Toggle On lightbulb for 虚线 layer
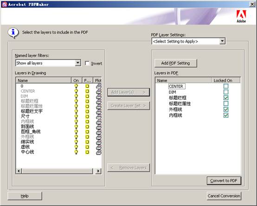 point(76,147)
